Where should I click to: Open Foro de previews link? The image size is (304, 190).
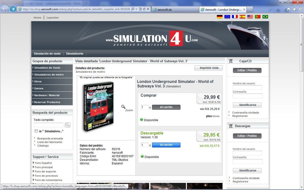point(46,176)
